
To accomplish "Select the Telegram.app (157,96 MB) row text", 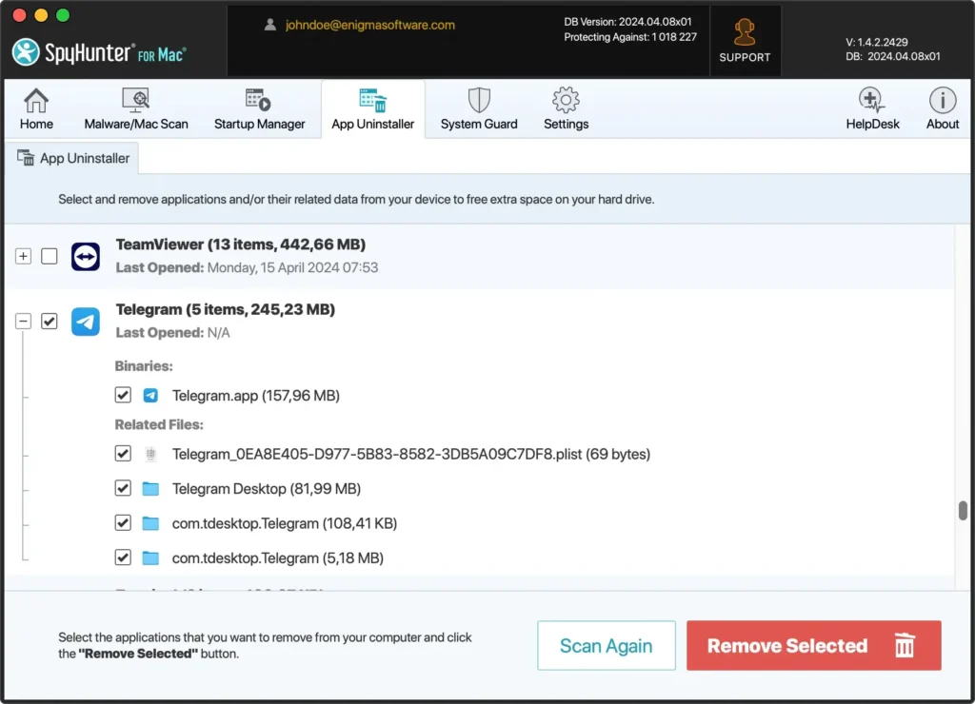I will [x=255, y=396].
